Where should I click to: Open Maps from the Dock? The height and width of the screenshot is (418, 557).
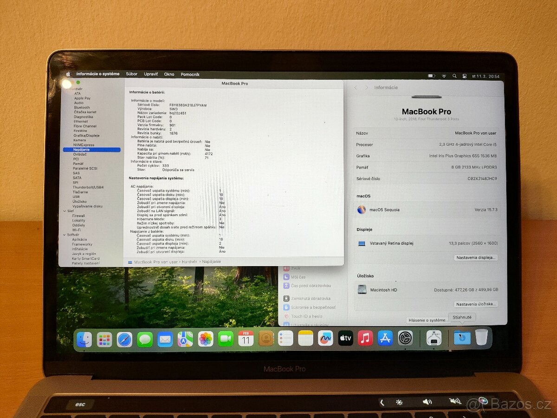click(x=185, y=339)
